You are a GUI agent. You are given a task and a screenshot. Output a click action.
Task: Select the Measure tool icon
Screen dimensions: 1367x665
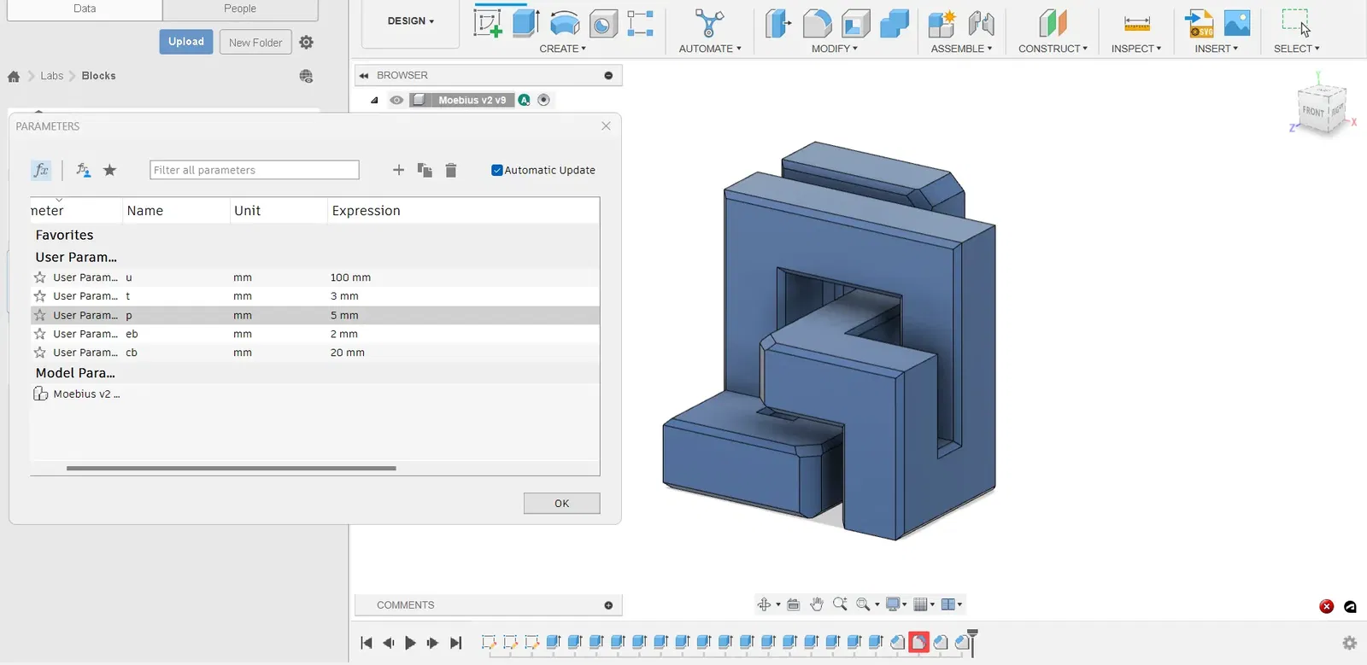[1136, 23]
